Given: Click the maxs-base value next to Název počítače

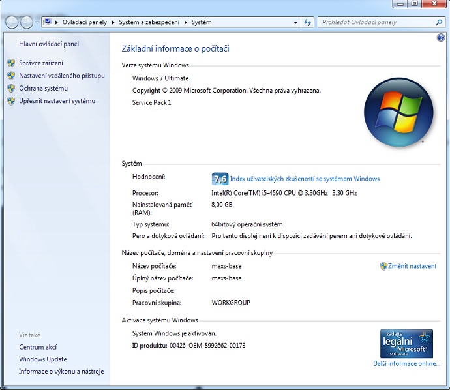Looking at the screenshot, I should point(226,266).
